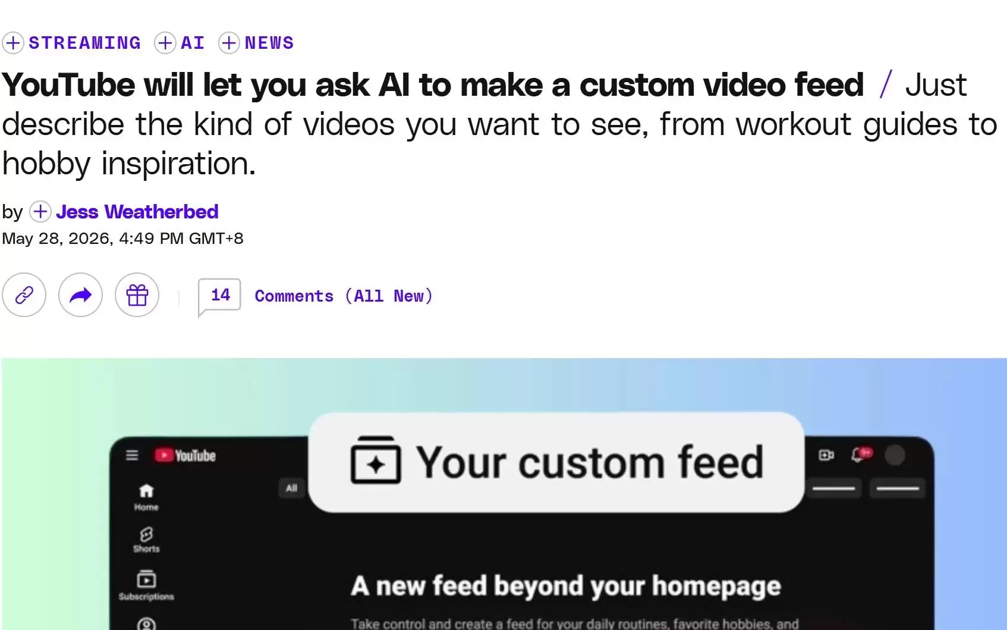Click the create video icon in image
This screenshot has width=1007, height=630.
(826, 455)
